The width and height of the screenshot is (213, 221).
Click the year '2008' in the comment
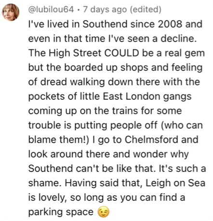(x=170, y=24)
